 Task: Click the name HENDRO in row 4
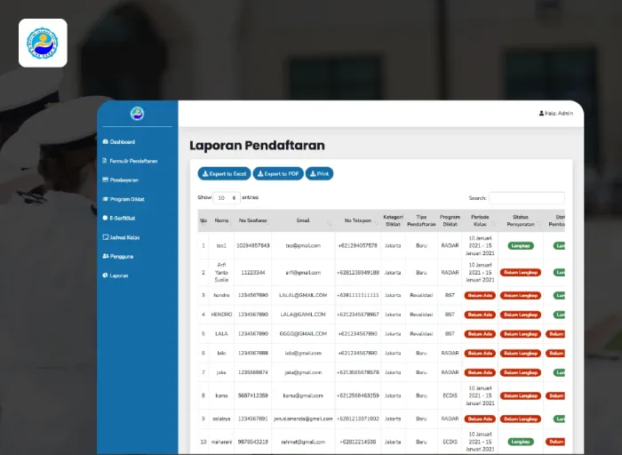221,315
